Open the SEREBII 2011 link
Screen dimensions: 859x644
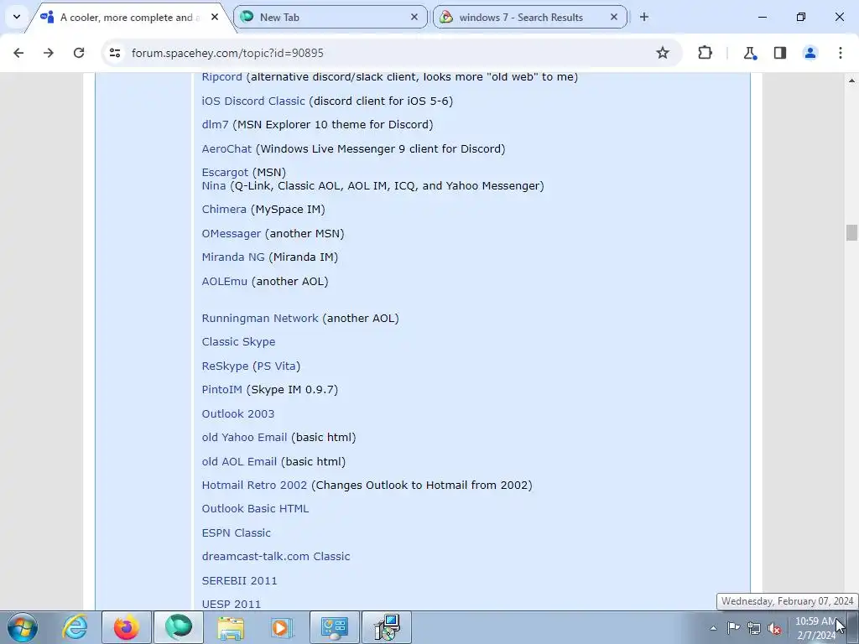click(x=239, y=580)
